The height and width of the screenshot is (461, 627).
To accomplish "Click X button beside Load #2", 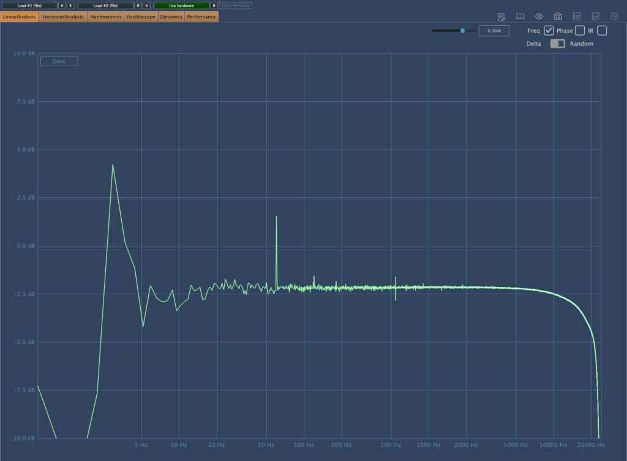I will (x=146, y=6).
